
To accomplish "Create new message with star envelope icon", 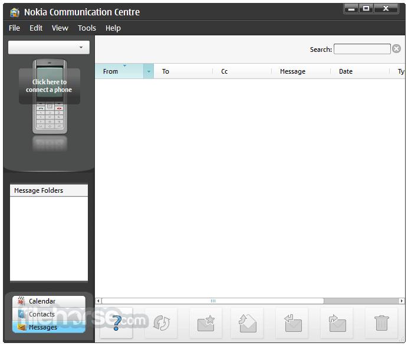I will coord(206,323).
